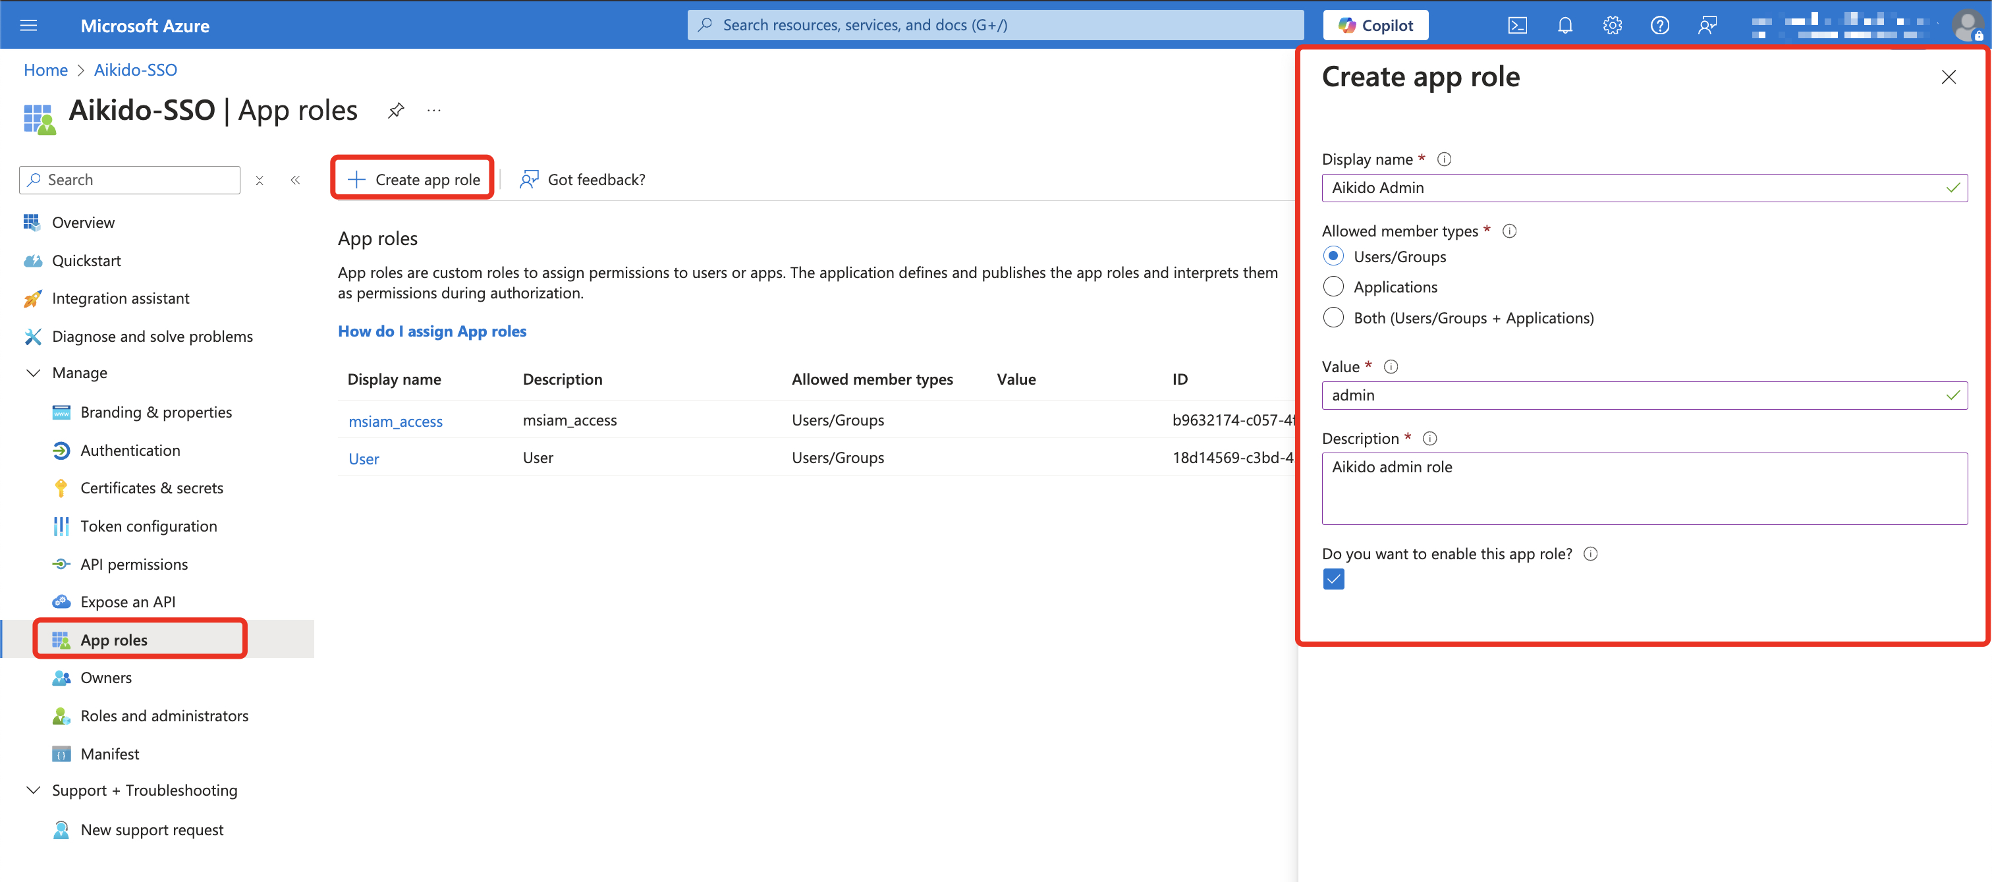Show info tooltip next to Description label

[x=1430, y=438]
